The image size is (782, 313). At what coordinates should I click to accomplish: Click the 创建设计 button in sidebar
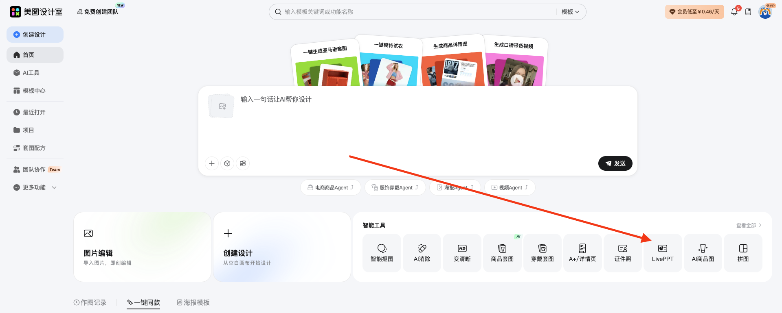point(35,35)
